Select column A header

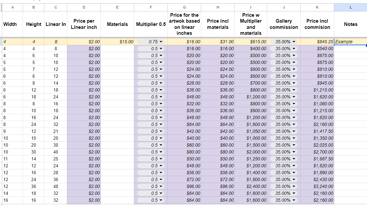coord(12,7)
